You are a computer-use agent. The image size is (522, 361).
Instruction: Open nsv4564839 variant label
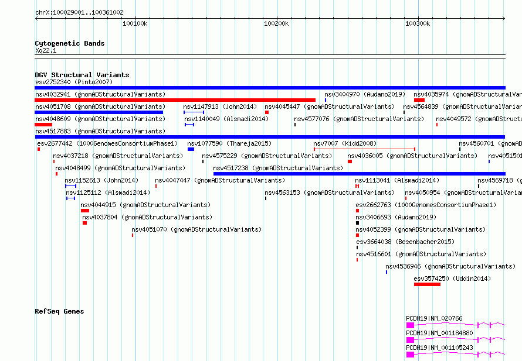pyautogui.click(x=462, y=106)
